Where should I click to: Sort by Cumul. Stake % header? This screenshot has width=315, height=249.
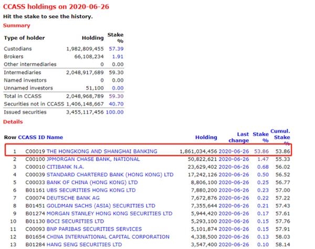[280, 138]
